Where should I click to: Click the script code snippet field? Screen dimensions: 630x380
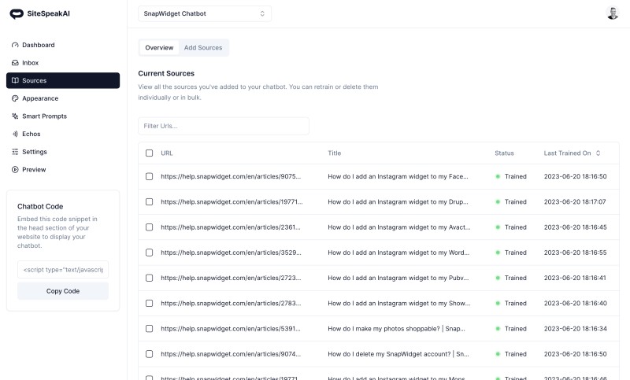[63, 270]
